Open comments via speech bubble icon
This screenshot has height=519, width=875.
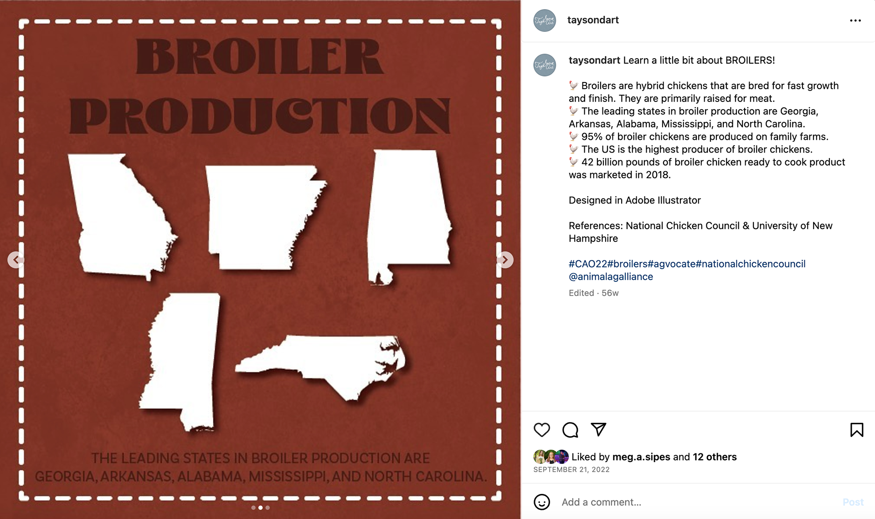point(570,430)
